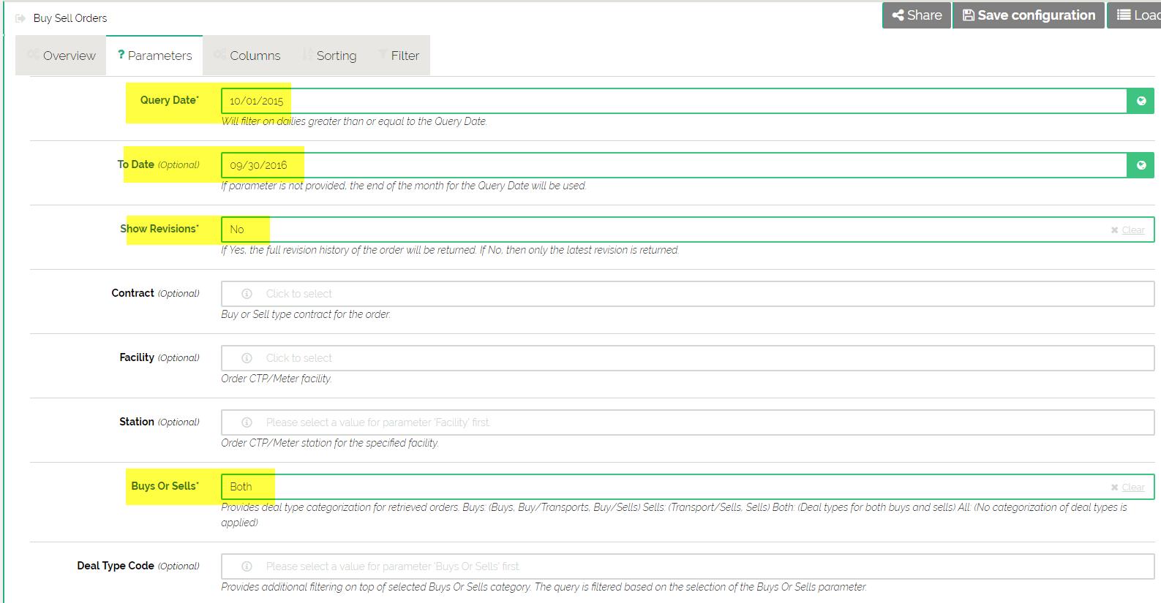The image size is (1161, 603).
Task: Click the info icon in Deal Type Code field
Action: [x=247, y=566]
